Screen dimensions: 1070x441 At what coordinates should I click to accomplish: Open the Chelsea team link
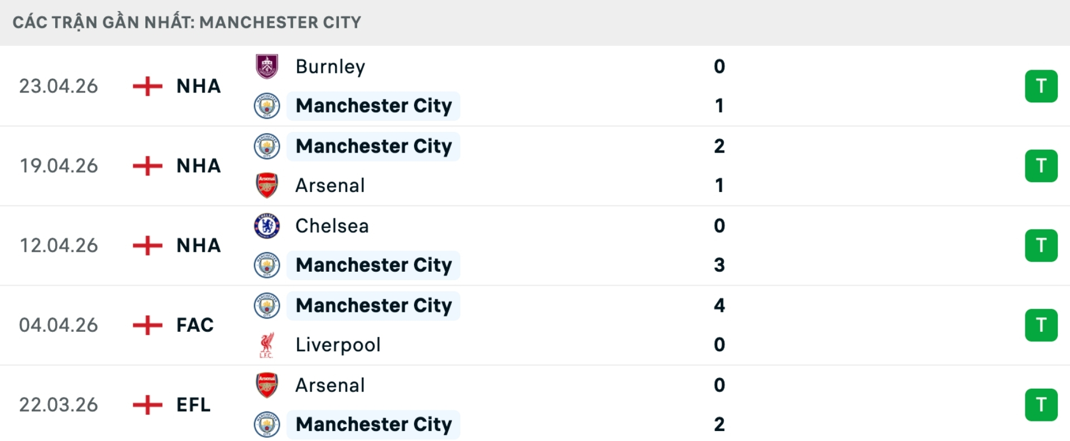click(x=332, y=226)
